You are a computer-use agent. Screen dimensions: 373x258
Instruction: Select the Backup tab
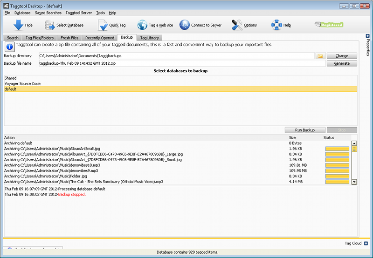tap(127, 37)
